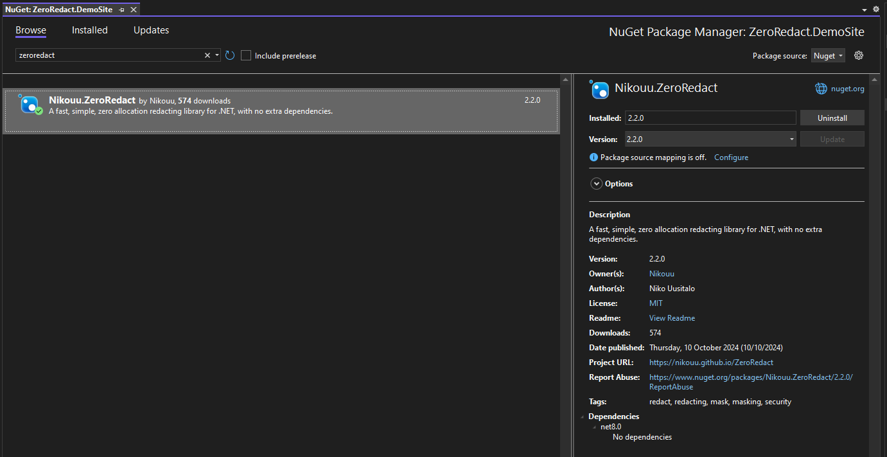
Task: Click the Downloads value 574 in details
Action: coord(655,333)
